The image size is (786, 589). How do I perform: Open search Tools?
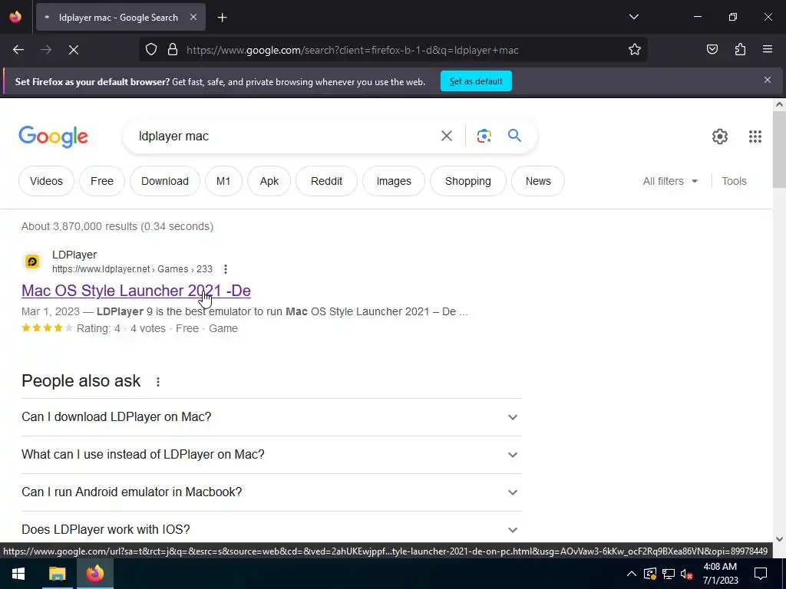(x=734, y=181)
